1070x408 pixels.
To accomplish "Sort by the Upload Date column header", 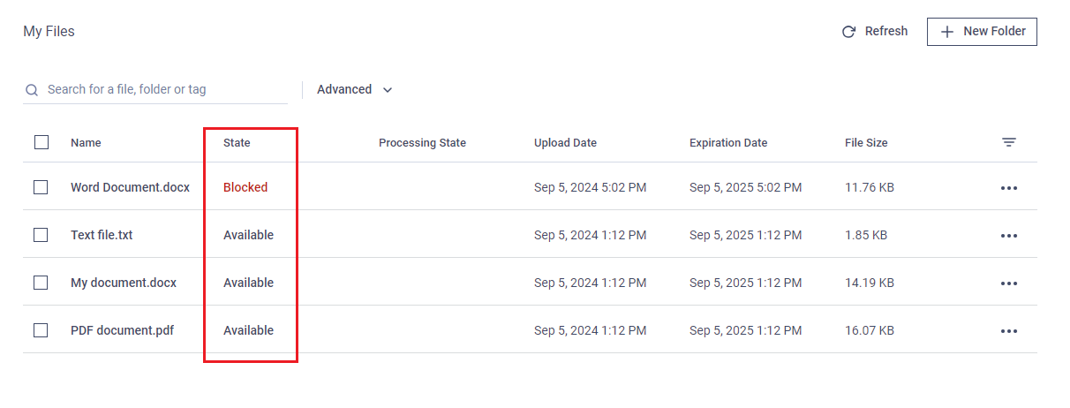I will click(565, 143).
